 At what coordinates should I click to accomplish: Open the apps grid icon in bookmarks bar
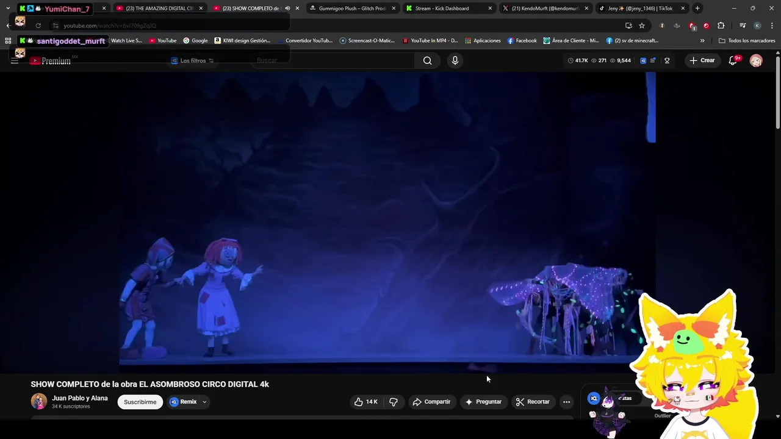click(x=8, y=41)
